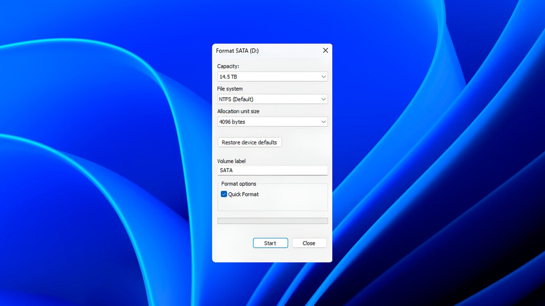The image size is (545, 306).
Task: Uncheck the Quick Format checkbox
Action: 224,194
